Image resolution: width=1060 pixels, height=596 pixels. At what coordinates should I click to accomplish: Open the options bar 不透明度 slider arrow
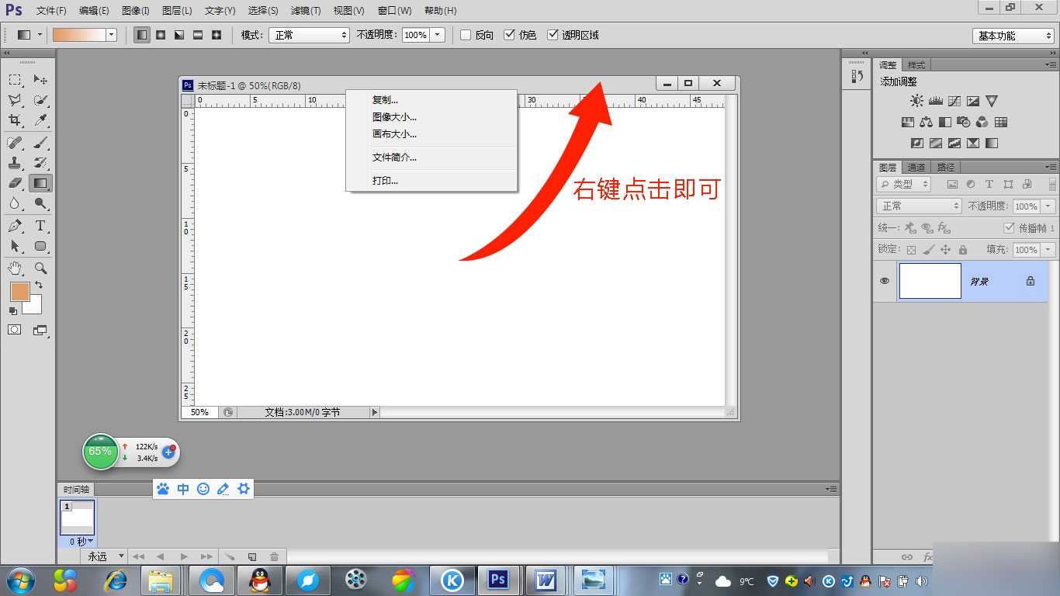pyautogui.click(x=438, y=35)
